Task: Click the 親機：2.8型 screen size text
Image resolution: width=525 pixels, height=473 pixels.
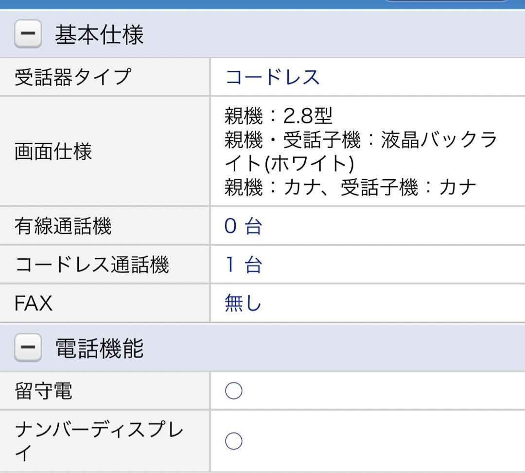Action: click(279, 117)
